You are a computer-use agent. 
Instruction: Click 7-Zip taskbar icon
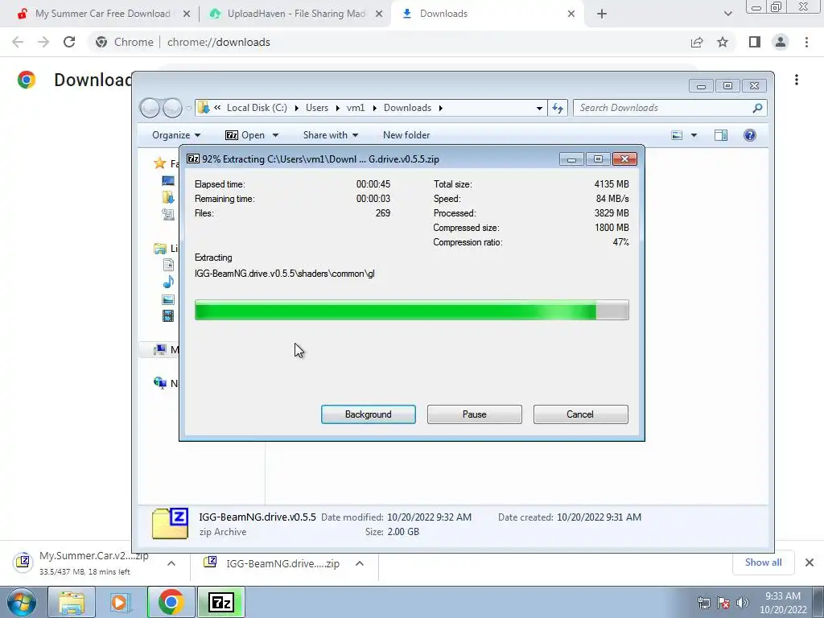click(220, 602)
